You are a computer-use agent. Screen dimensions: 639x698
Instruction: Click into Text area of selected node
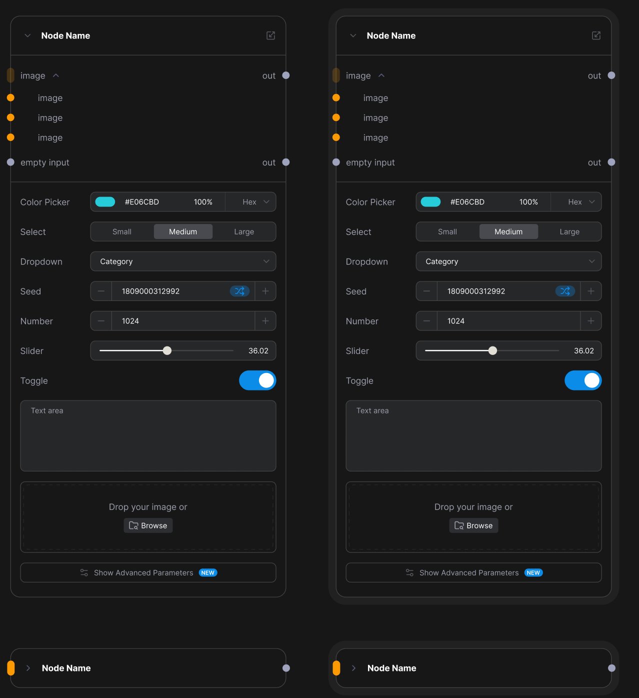coord(473,436)
